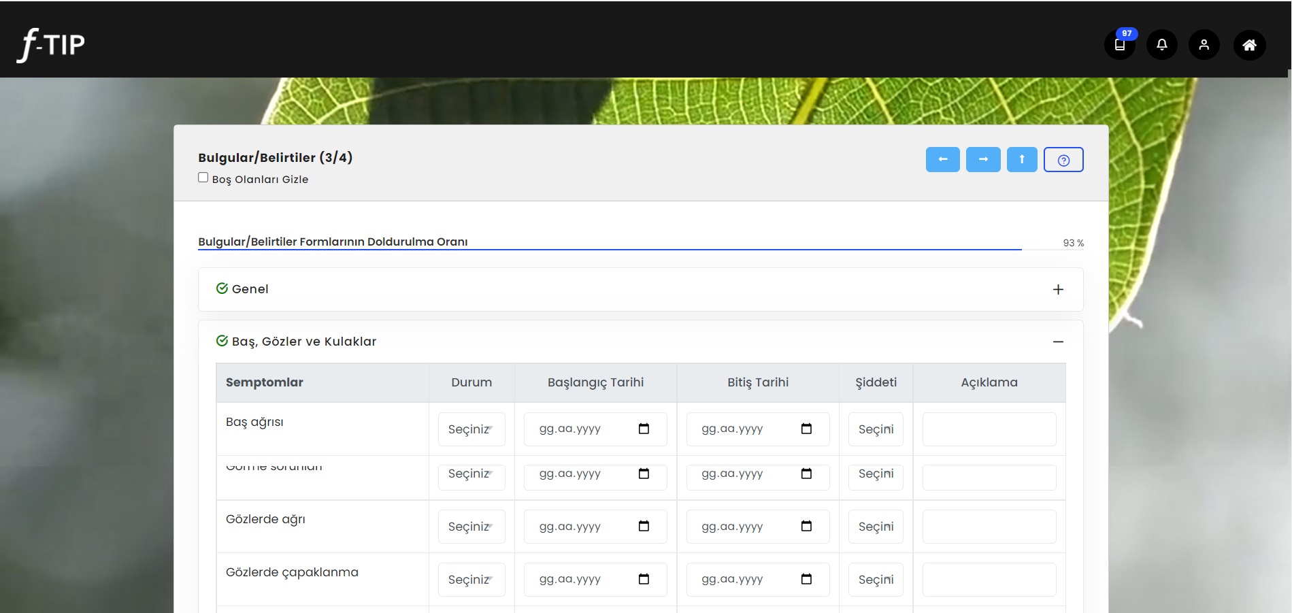Screen dimensions: 1292x613
Task: Click Açıklama field for Gözlerde ağrı
Action: pos(989,527)
